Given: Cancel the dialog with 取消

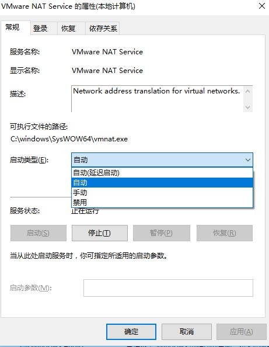Looking at the screenshot, I should tap(187, 332).
